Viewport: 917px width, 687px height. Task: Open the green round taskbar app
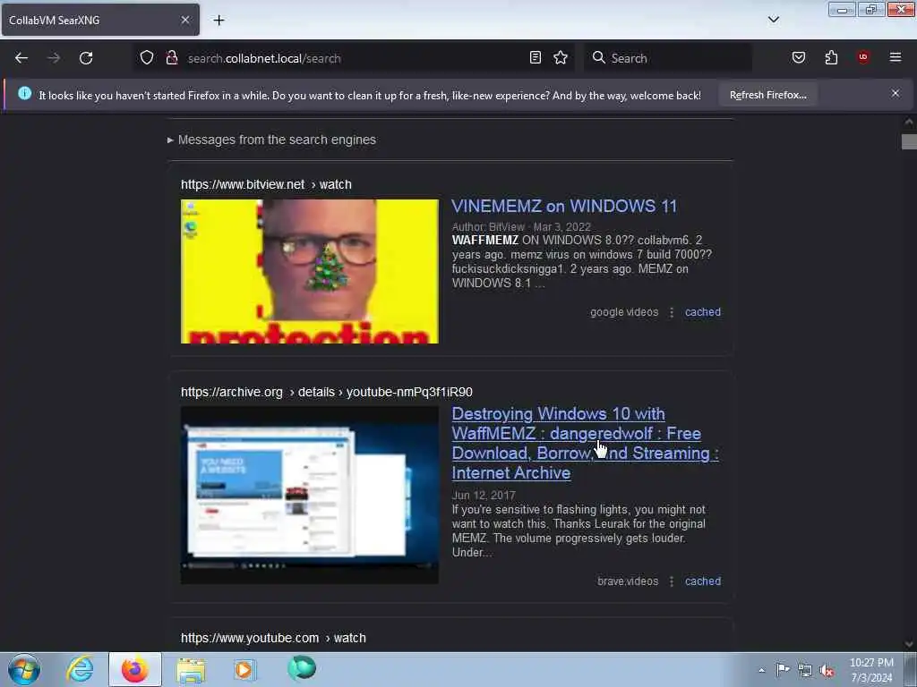coord(302,668)
